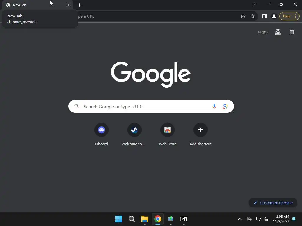Open the Images link
Screen dimensions: 302x226
[263, 32]
